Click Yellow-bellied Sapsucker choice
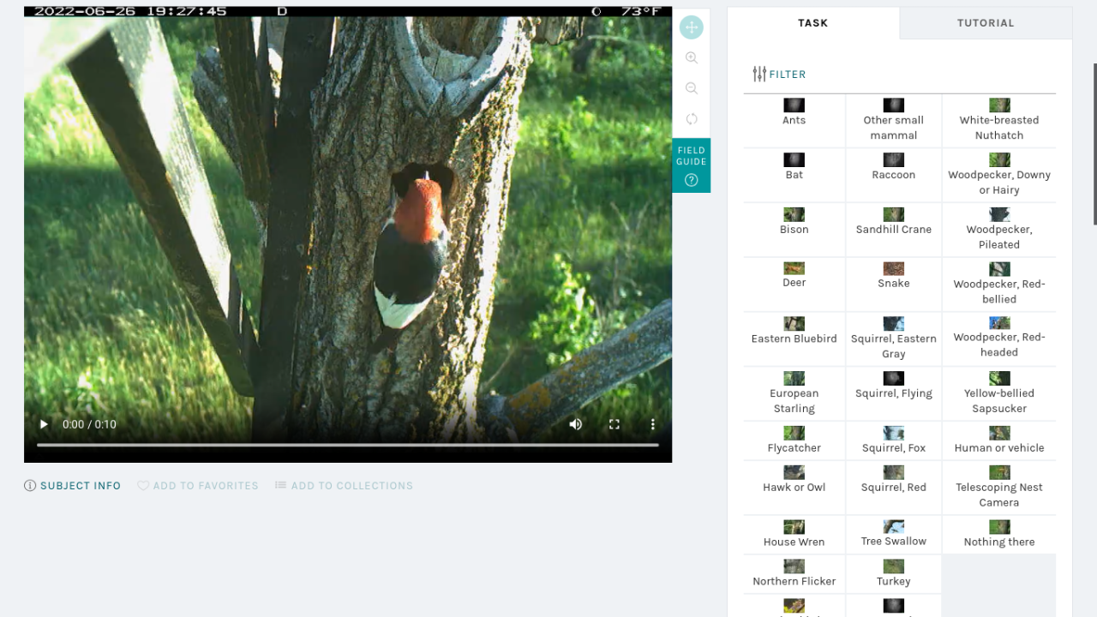The image size is (1097, 617). coord(999,393)
